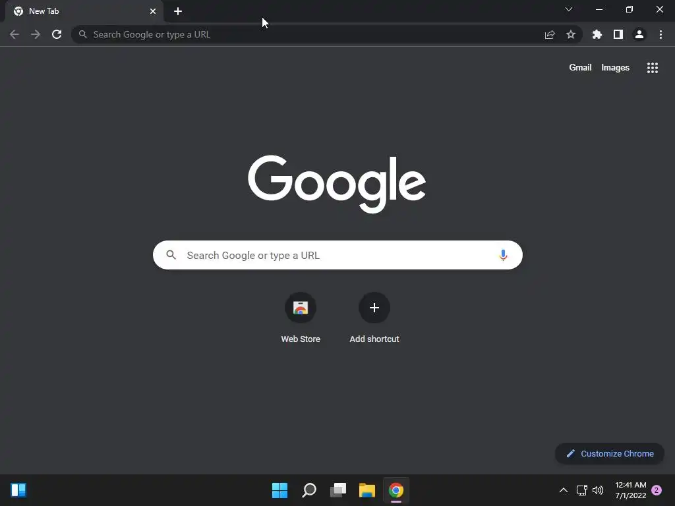This screenshot has height=506, width=675.
Task: Minimize the Chrome window
Action: (x=599, y=9)
